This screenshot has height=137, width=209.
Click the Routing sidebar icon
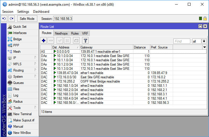(x=10, y=70)
